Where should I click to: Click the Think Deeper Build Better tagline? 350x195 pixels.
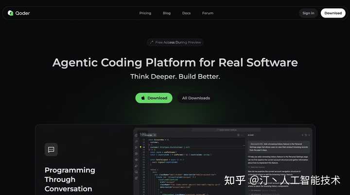pyautogui.click(x=175, y=77)
